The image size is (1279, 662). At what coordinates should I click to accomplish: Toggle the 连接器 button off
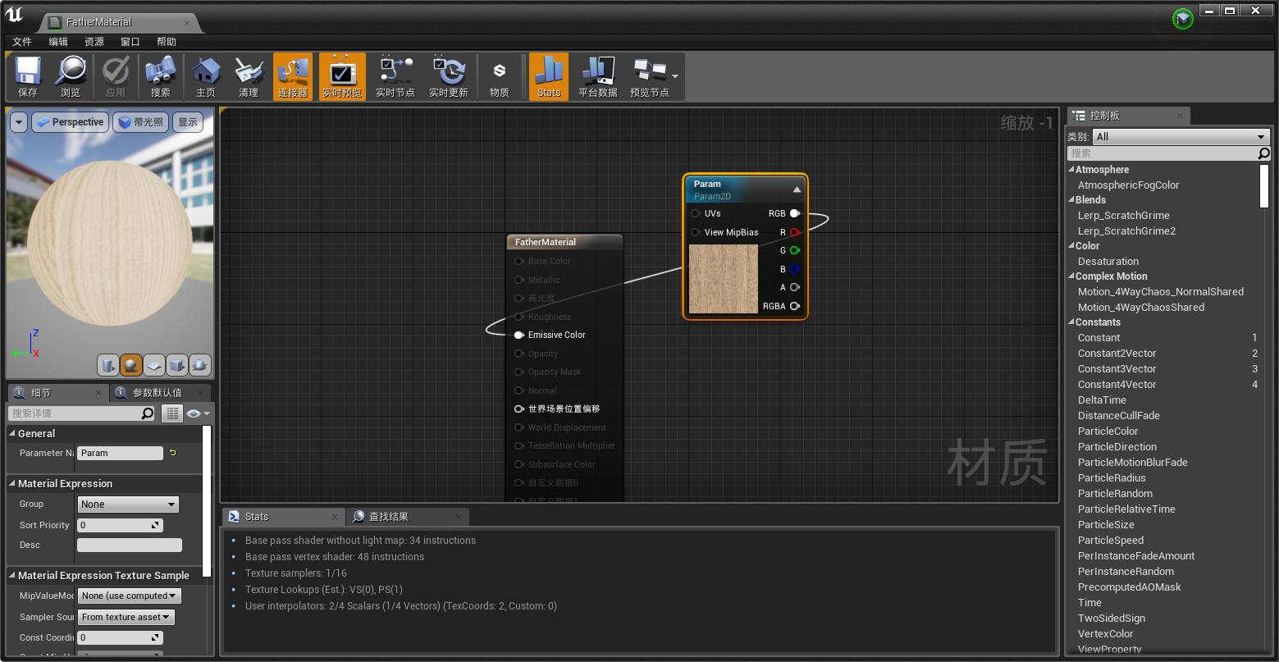tap(293, 75)
